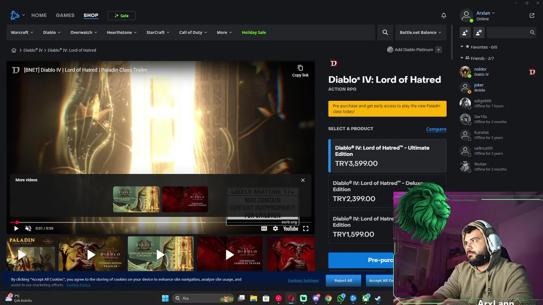
Task: Open Steam from taskbar
Action: 378,298
